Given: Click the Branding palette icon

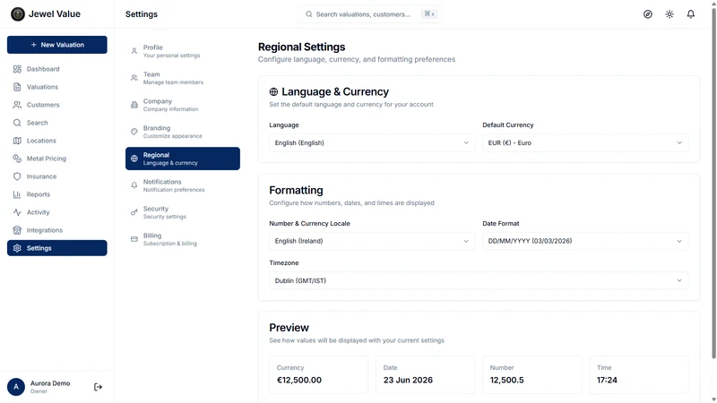Looking at the screenshot, I should pos(134,132).
